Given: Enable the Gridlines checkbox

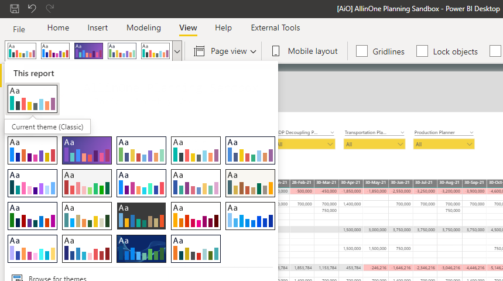Looking at the screenshot, I should coord(361,51).
